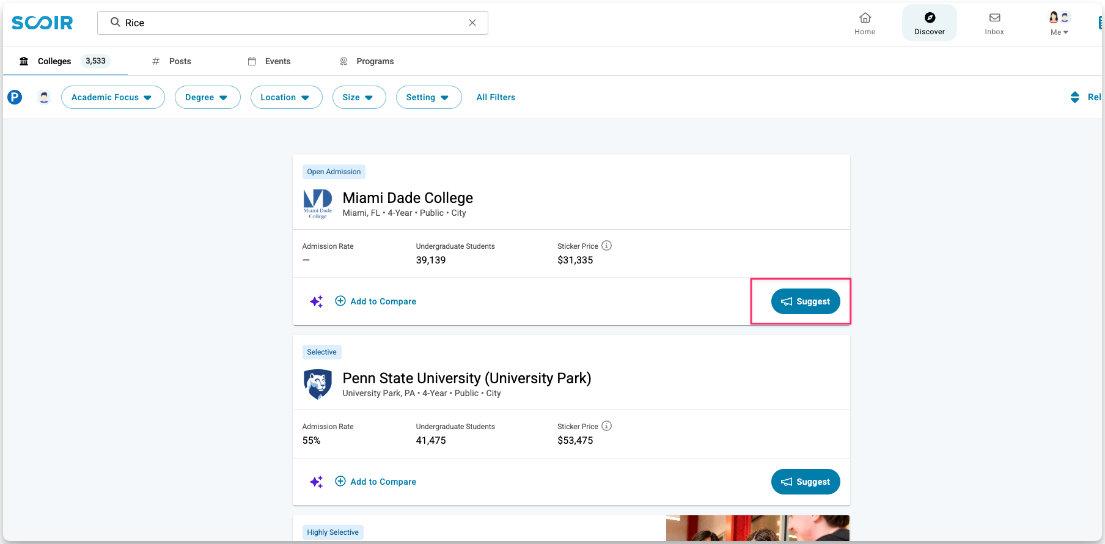
Task: Clear the Rice search text
Action: click(x=472, y=23)
